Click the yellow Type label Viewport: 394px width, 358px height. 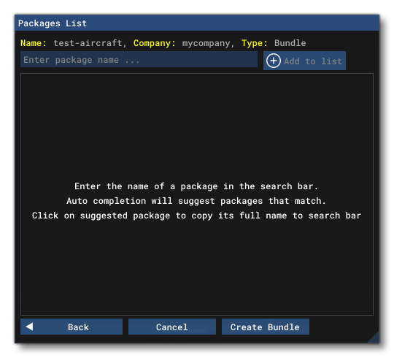pyautogui.click(x=255, y=43)
